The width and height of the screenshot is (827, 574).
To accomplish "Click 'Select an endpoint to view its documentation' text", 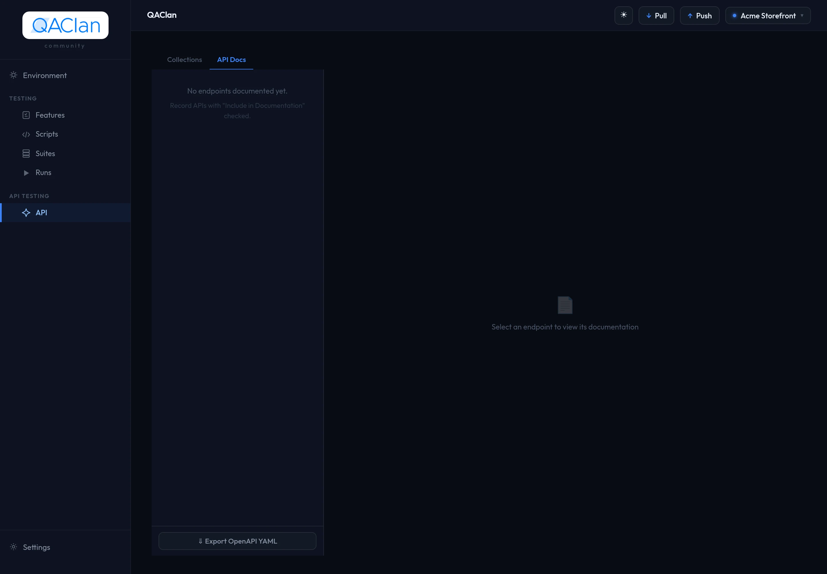I will pyautogui.click(x=565, y=327).
